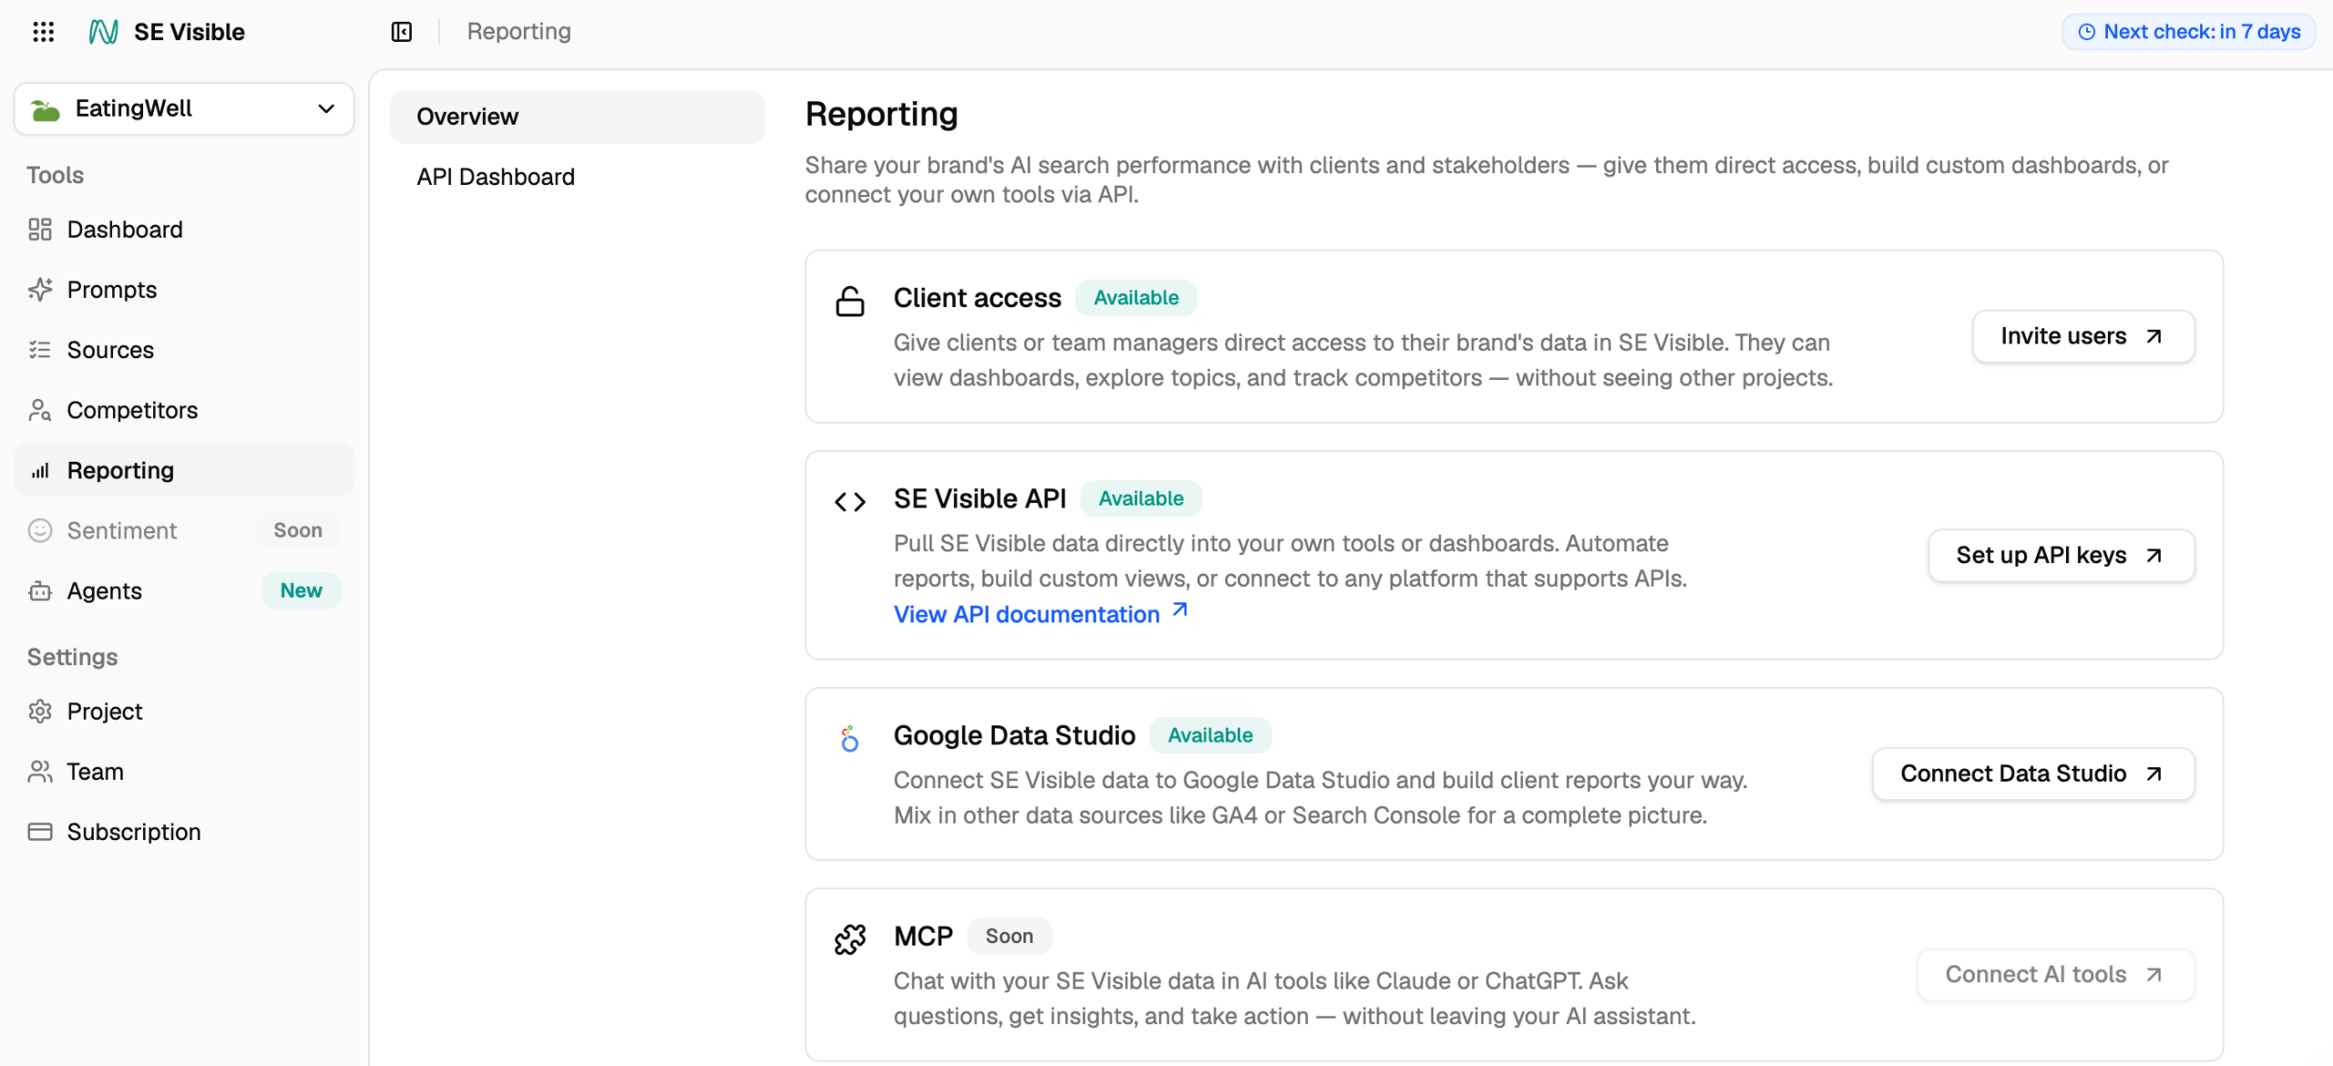Click the Available badge next to SE Visible API
2333x1066 pixels.
pyautogui.click(x=1141, y=498)
